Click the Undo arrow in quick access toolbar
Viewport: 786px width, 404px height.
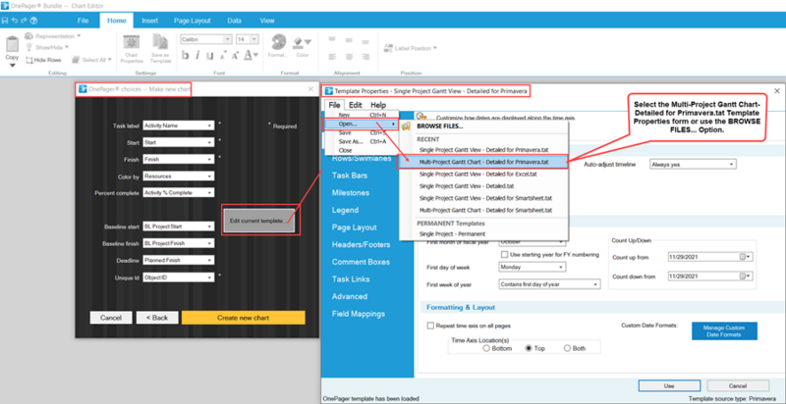point(15,21)
